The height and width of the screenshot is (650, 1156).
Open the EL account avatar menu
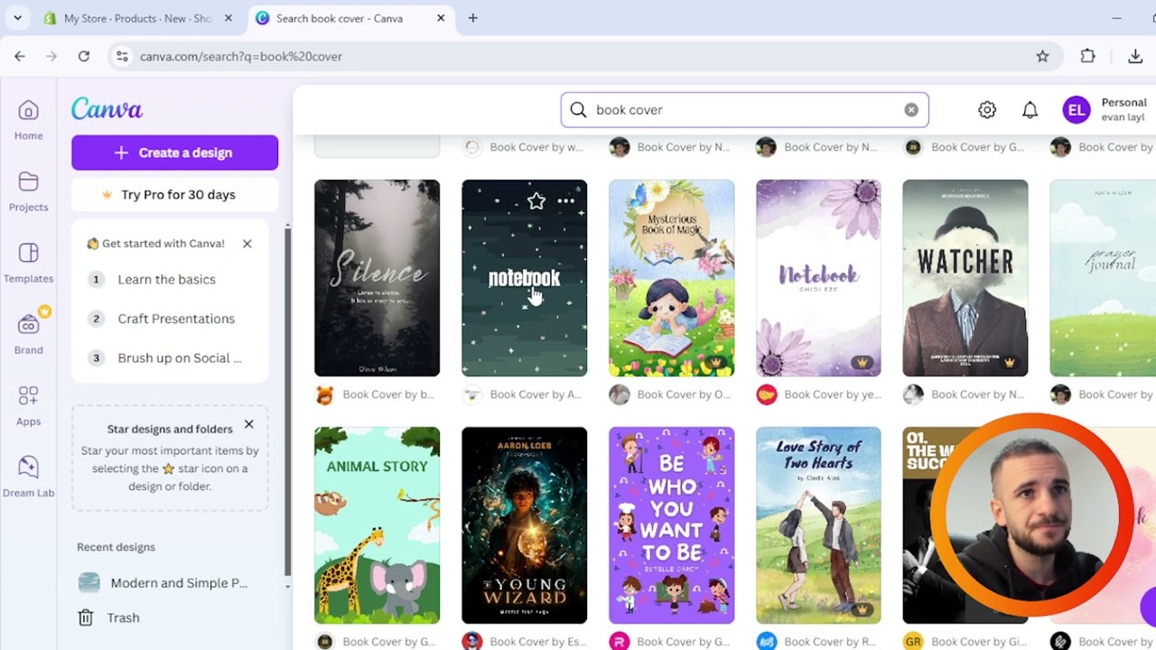(x=1077, y=110)
